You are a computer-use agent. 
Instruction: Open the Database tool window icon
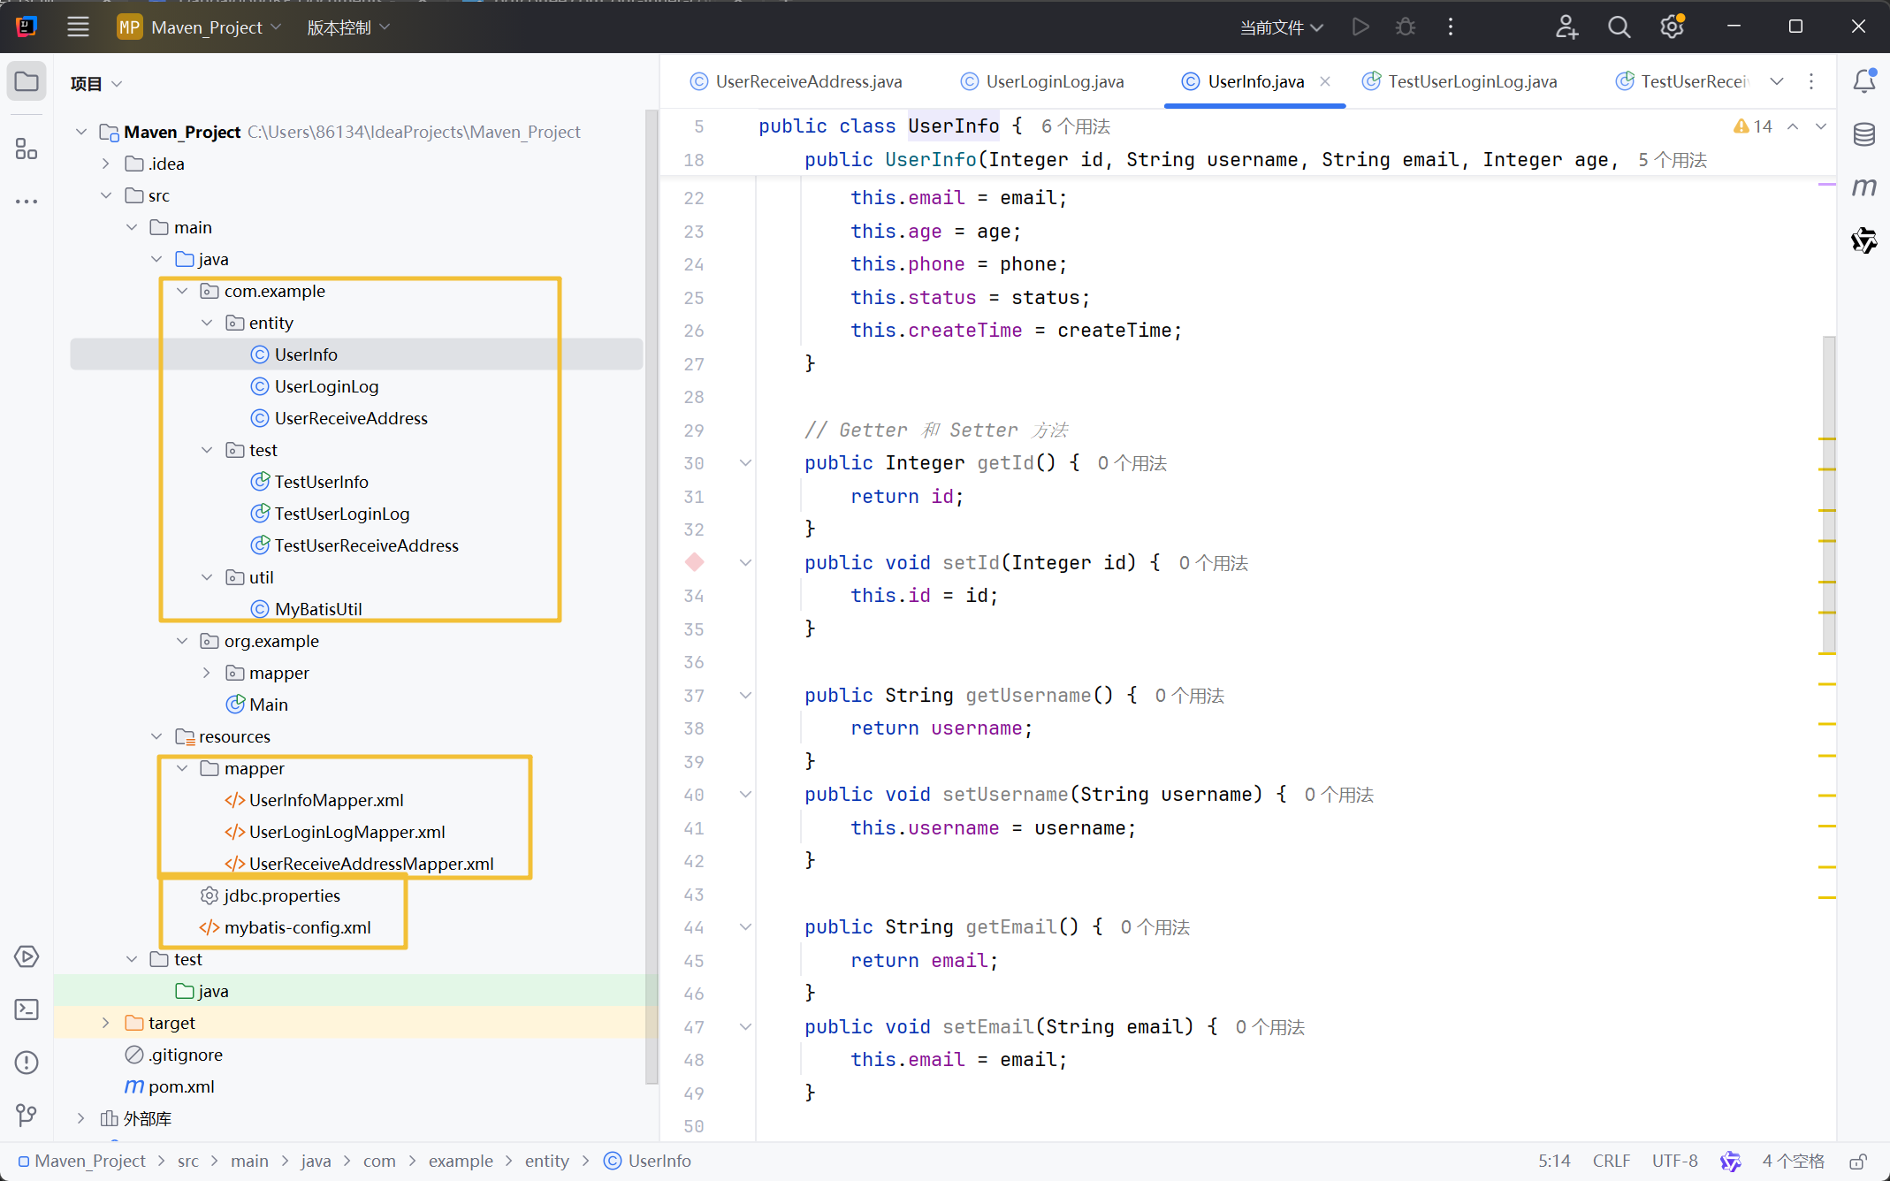pos(1863,134)
